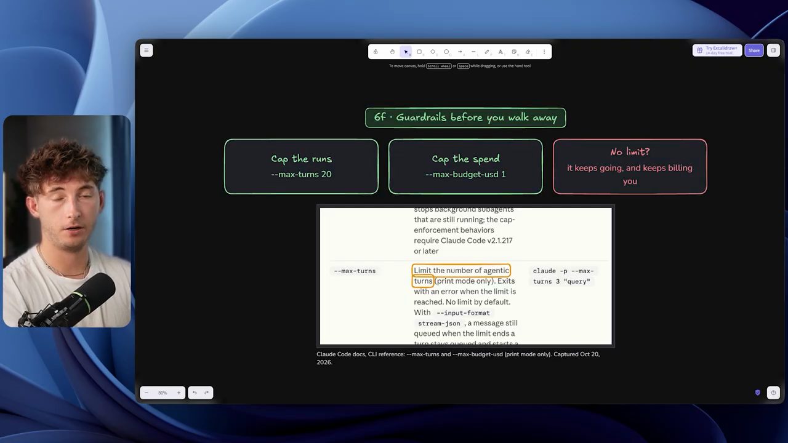Viewport: 788px width, 443px height.
Task: Open the Excalidraw hamburger main menu
Action: [146, 50]
